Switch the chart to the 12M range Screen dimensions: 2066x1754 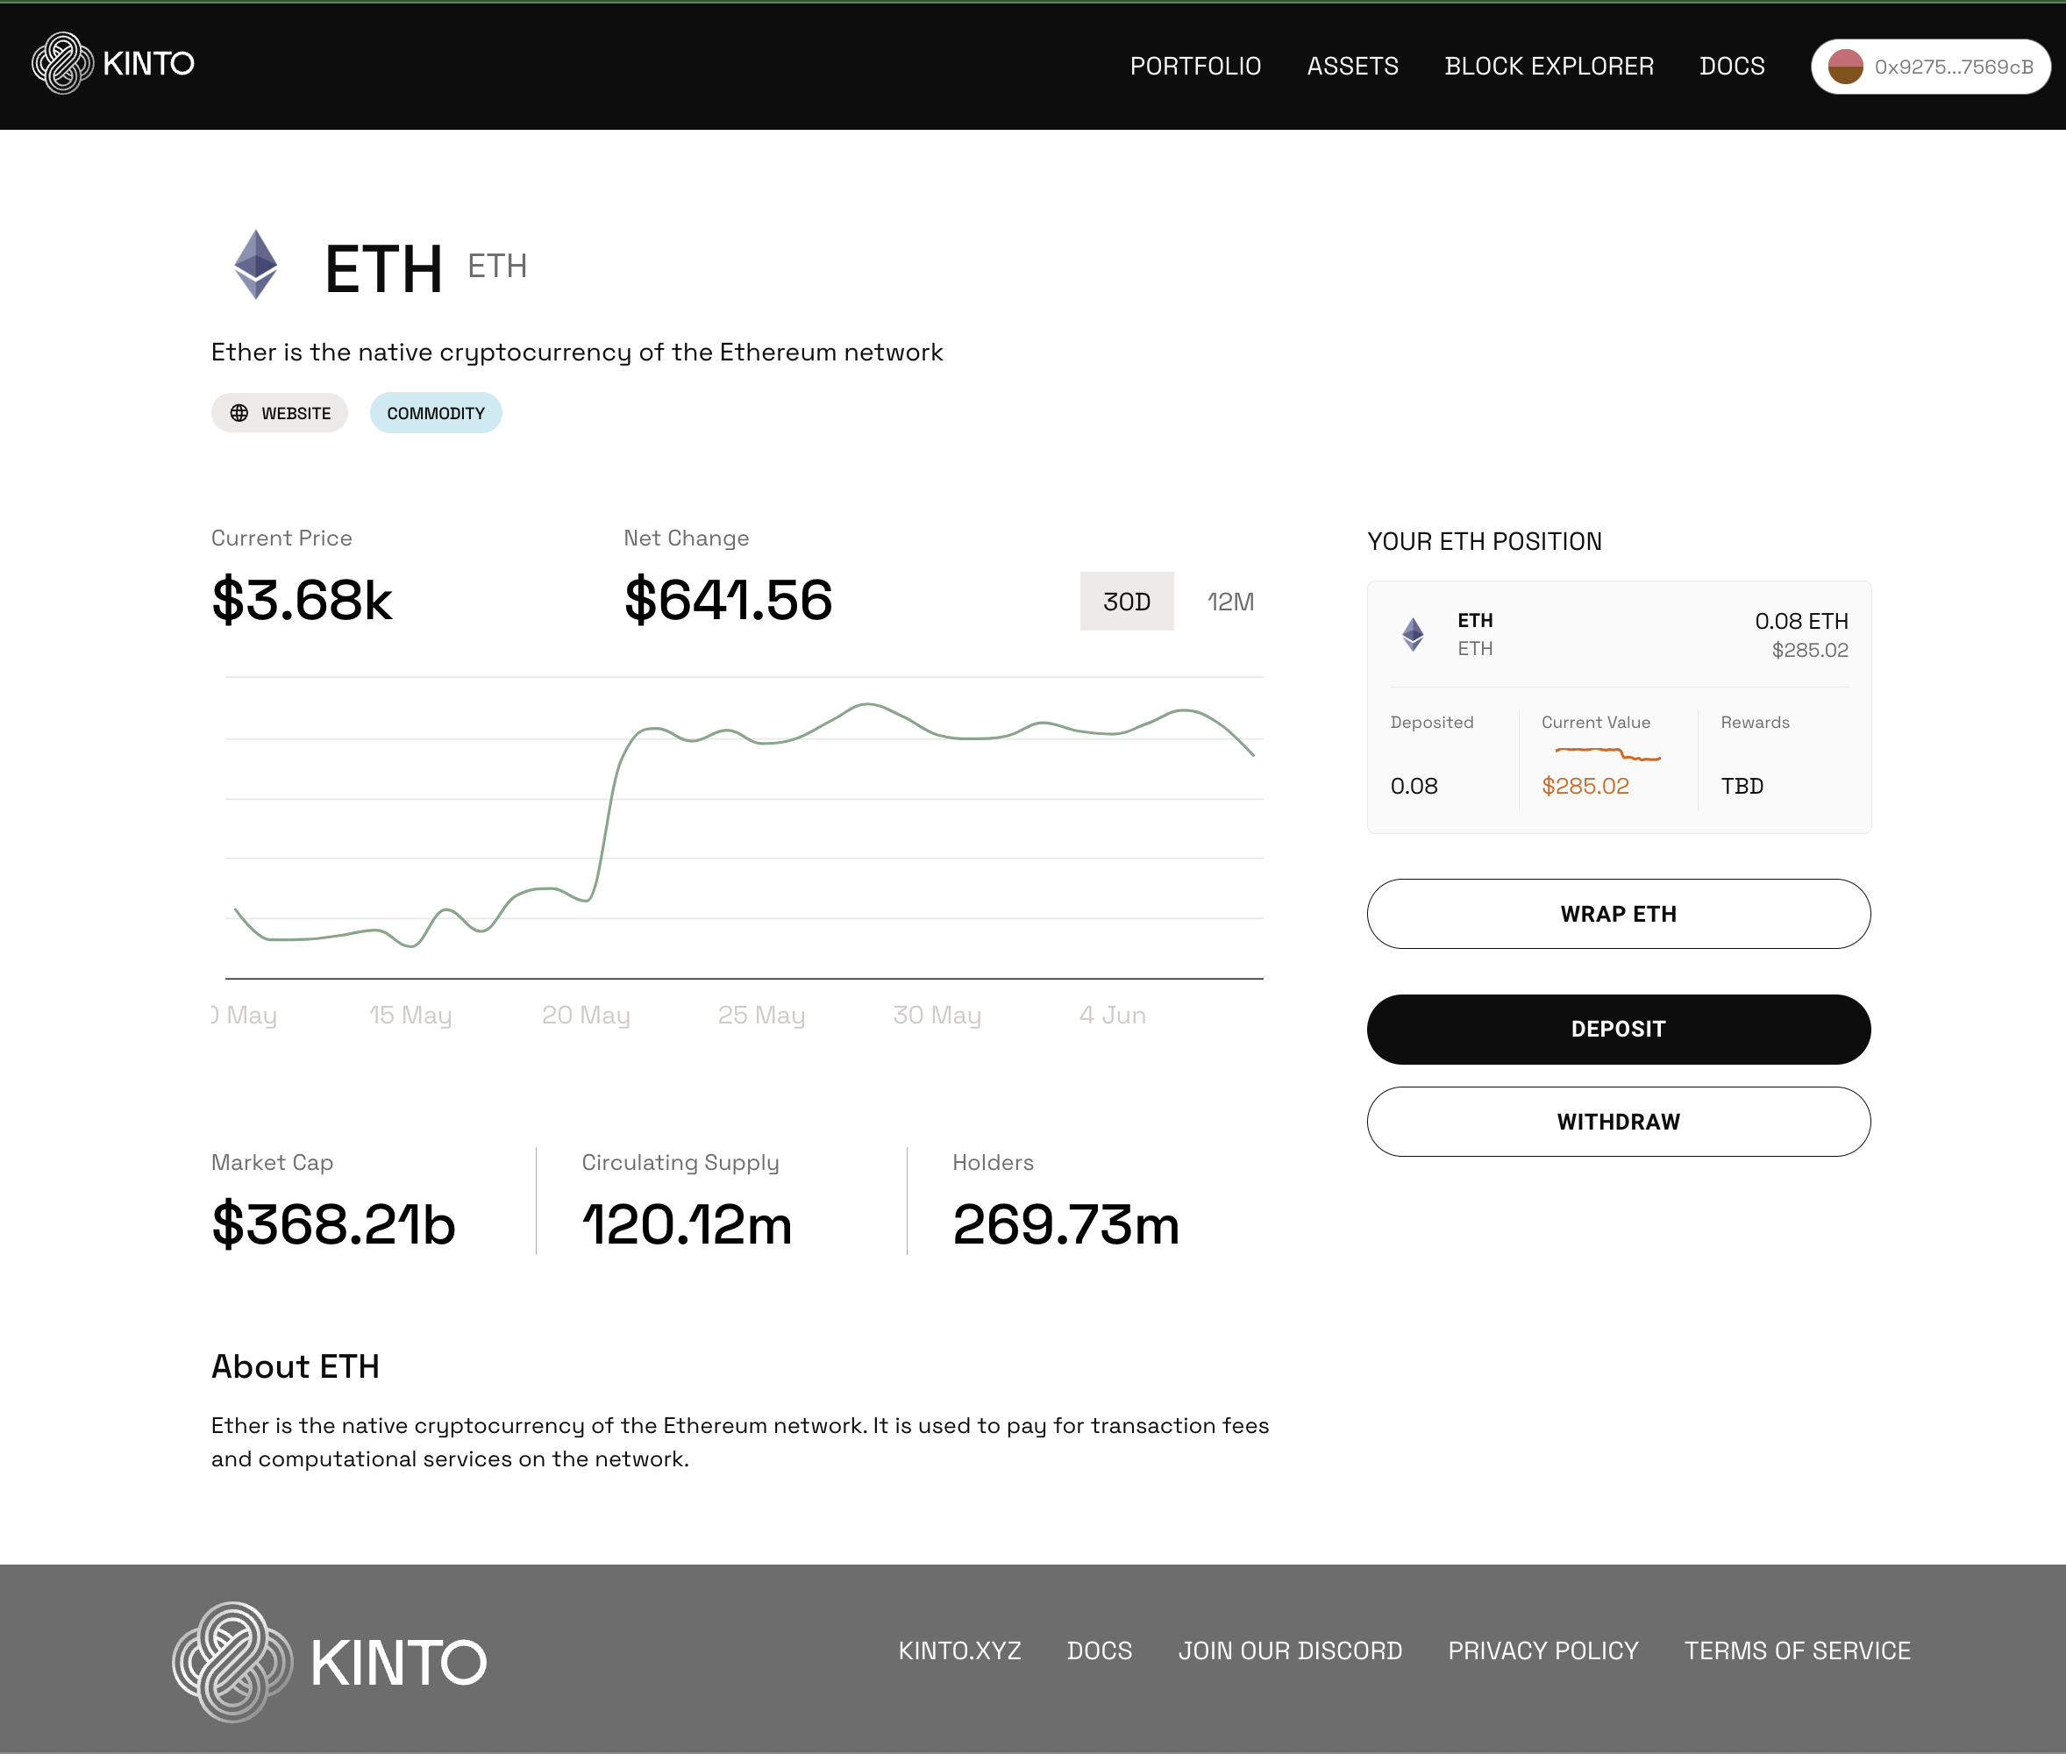click(x=1229, y=602)
